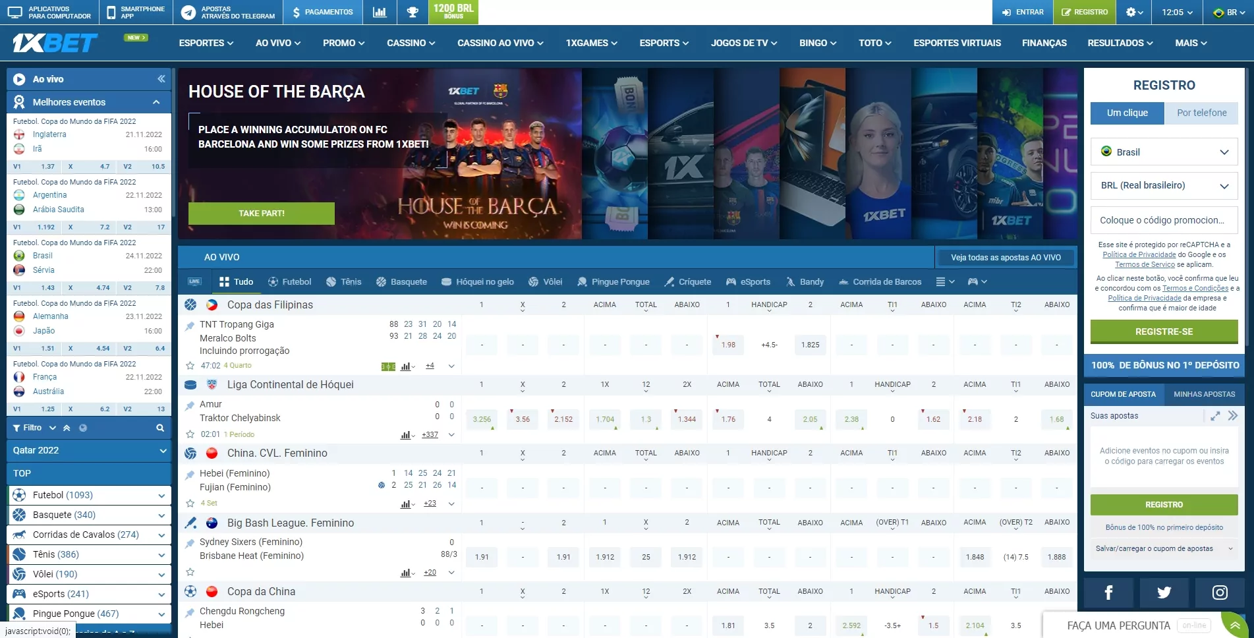
Task: Click TAKE PART! on the banner
Action: pos(262,214)
